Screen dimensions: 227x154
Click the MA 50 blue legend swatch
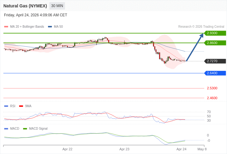click(x=50, y=27)
